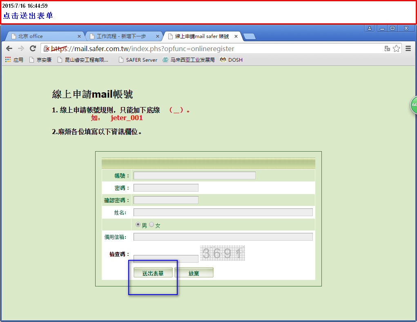Click the 放棄 cancel button
The image size is (417, 322).
click(194, 273)
